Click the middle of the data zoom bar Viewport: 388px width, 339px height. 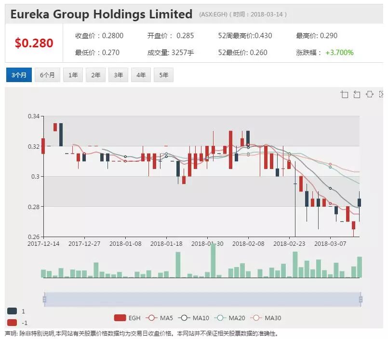tap(202, 299)
